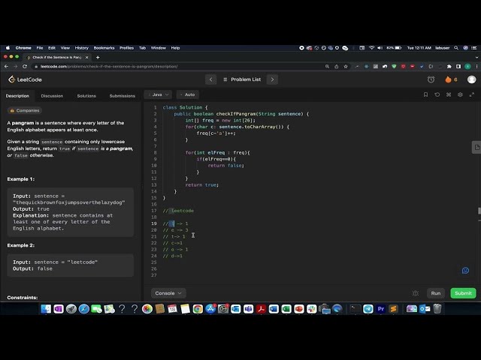Go to next problem arrow
Viewport: 481px width, 360px height.
coord(272,79)
